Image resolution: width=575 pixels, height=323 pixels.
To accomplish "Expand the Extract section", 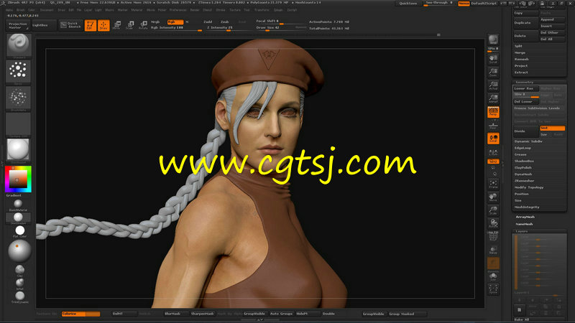I will tap(521, 72).
